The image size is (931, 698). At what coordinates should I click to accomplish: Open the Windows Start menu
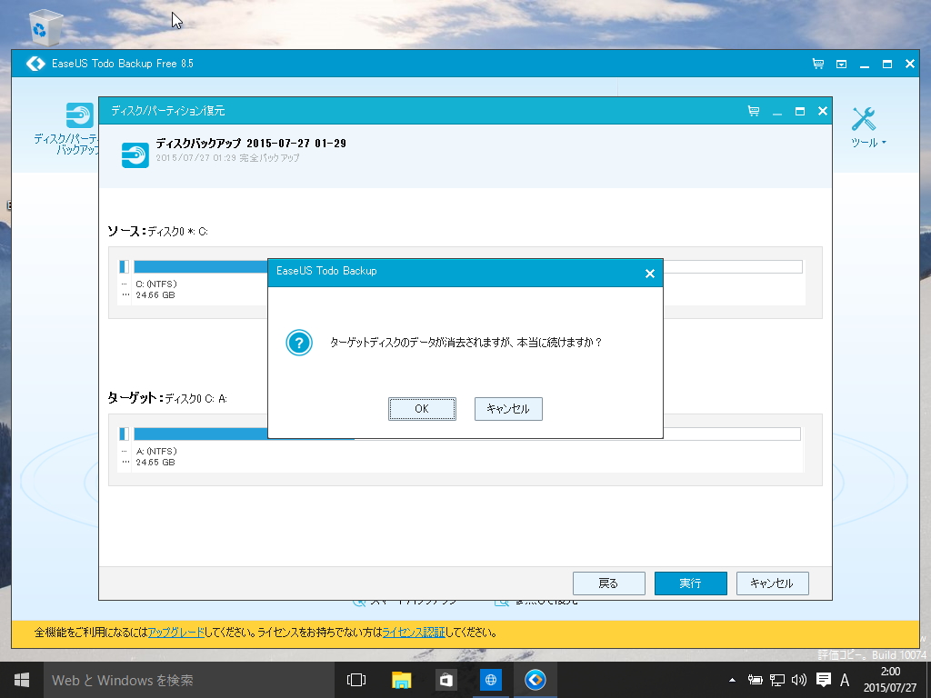(x=22, y=680)
